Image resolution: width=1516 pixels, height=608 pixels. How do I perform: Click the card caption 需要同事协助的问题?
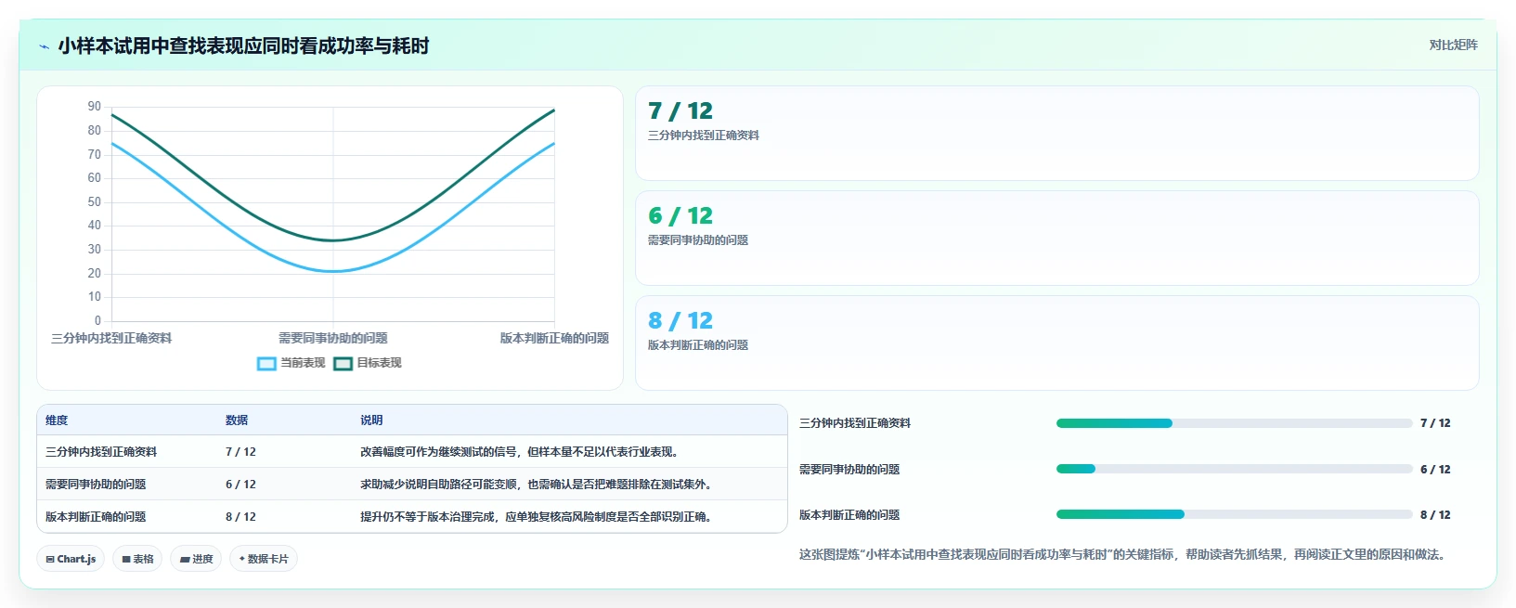pyautogui.click(x=698, y=240)
